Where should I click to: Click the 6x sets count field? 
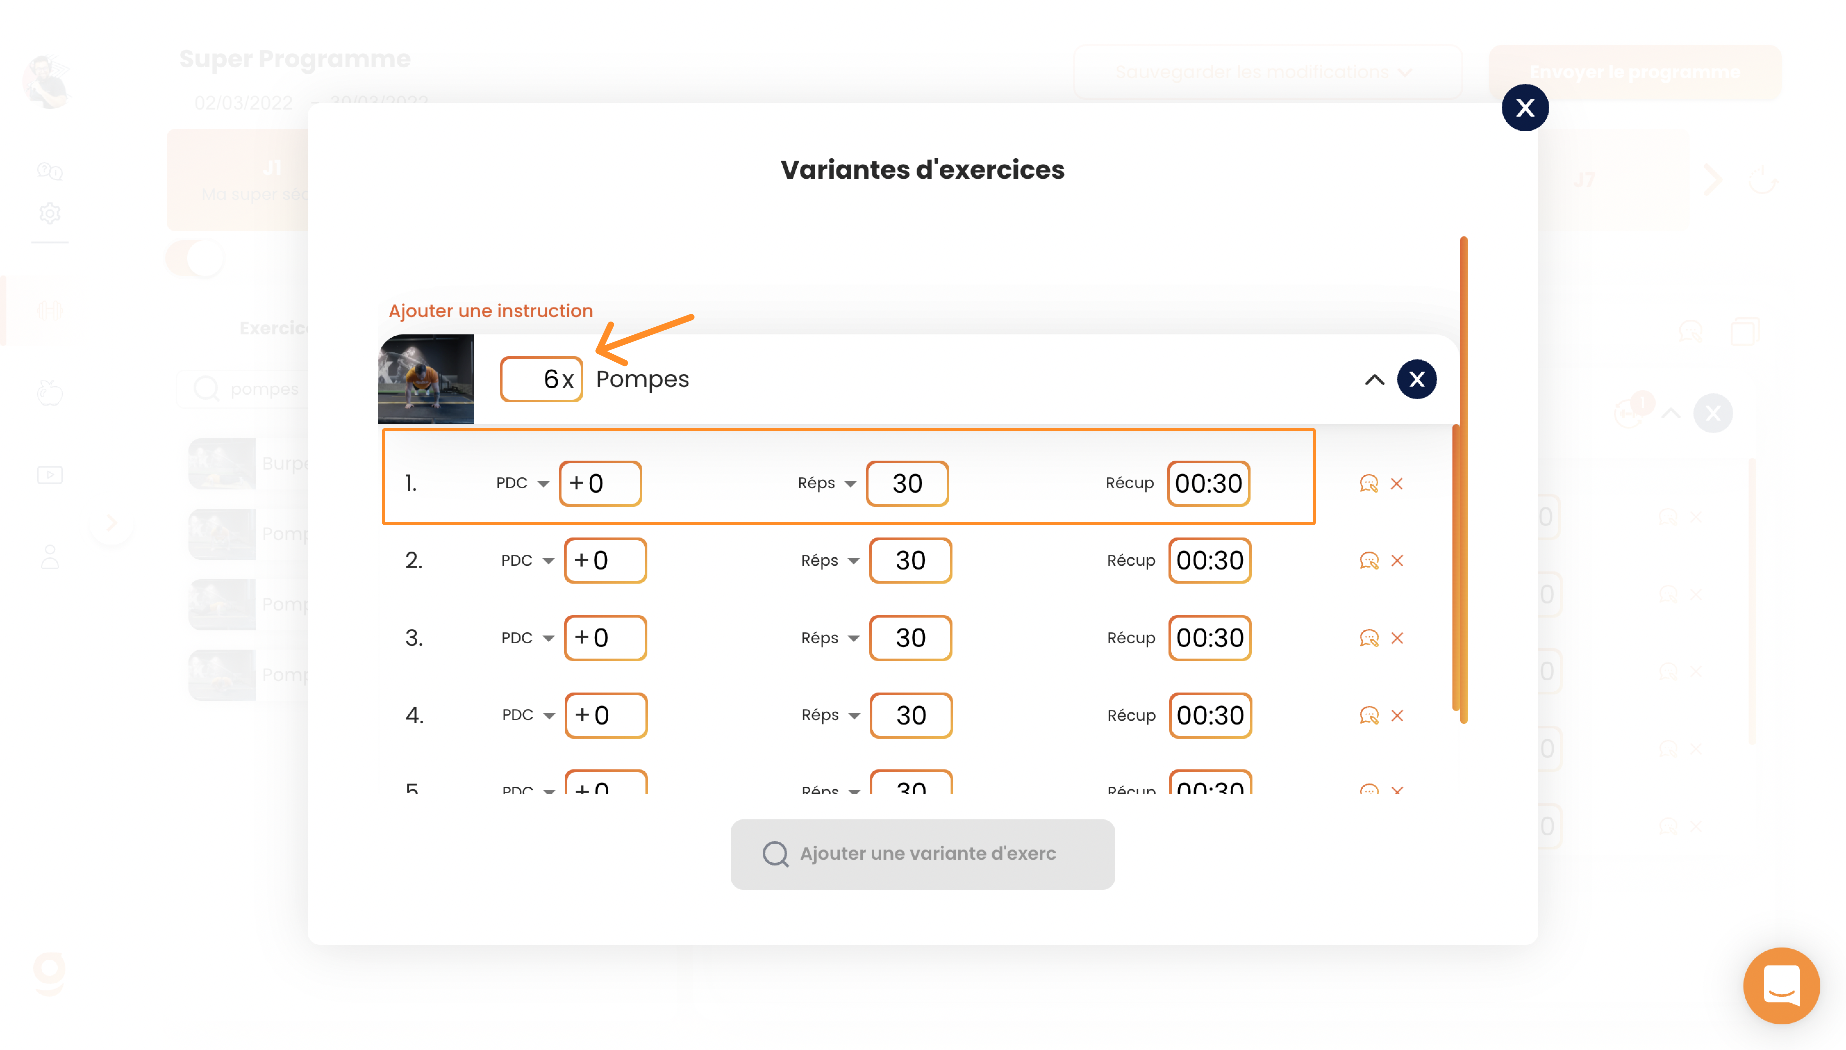541,379
